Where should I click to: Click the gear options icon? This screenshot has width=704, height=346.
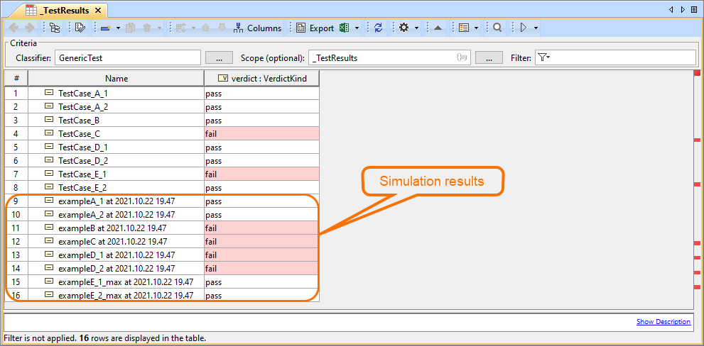coord(404,28)
